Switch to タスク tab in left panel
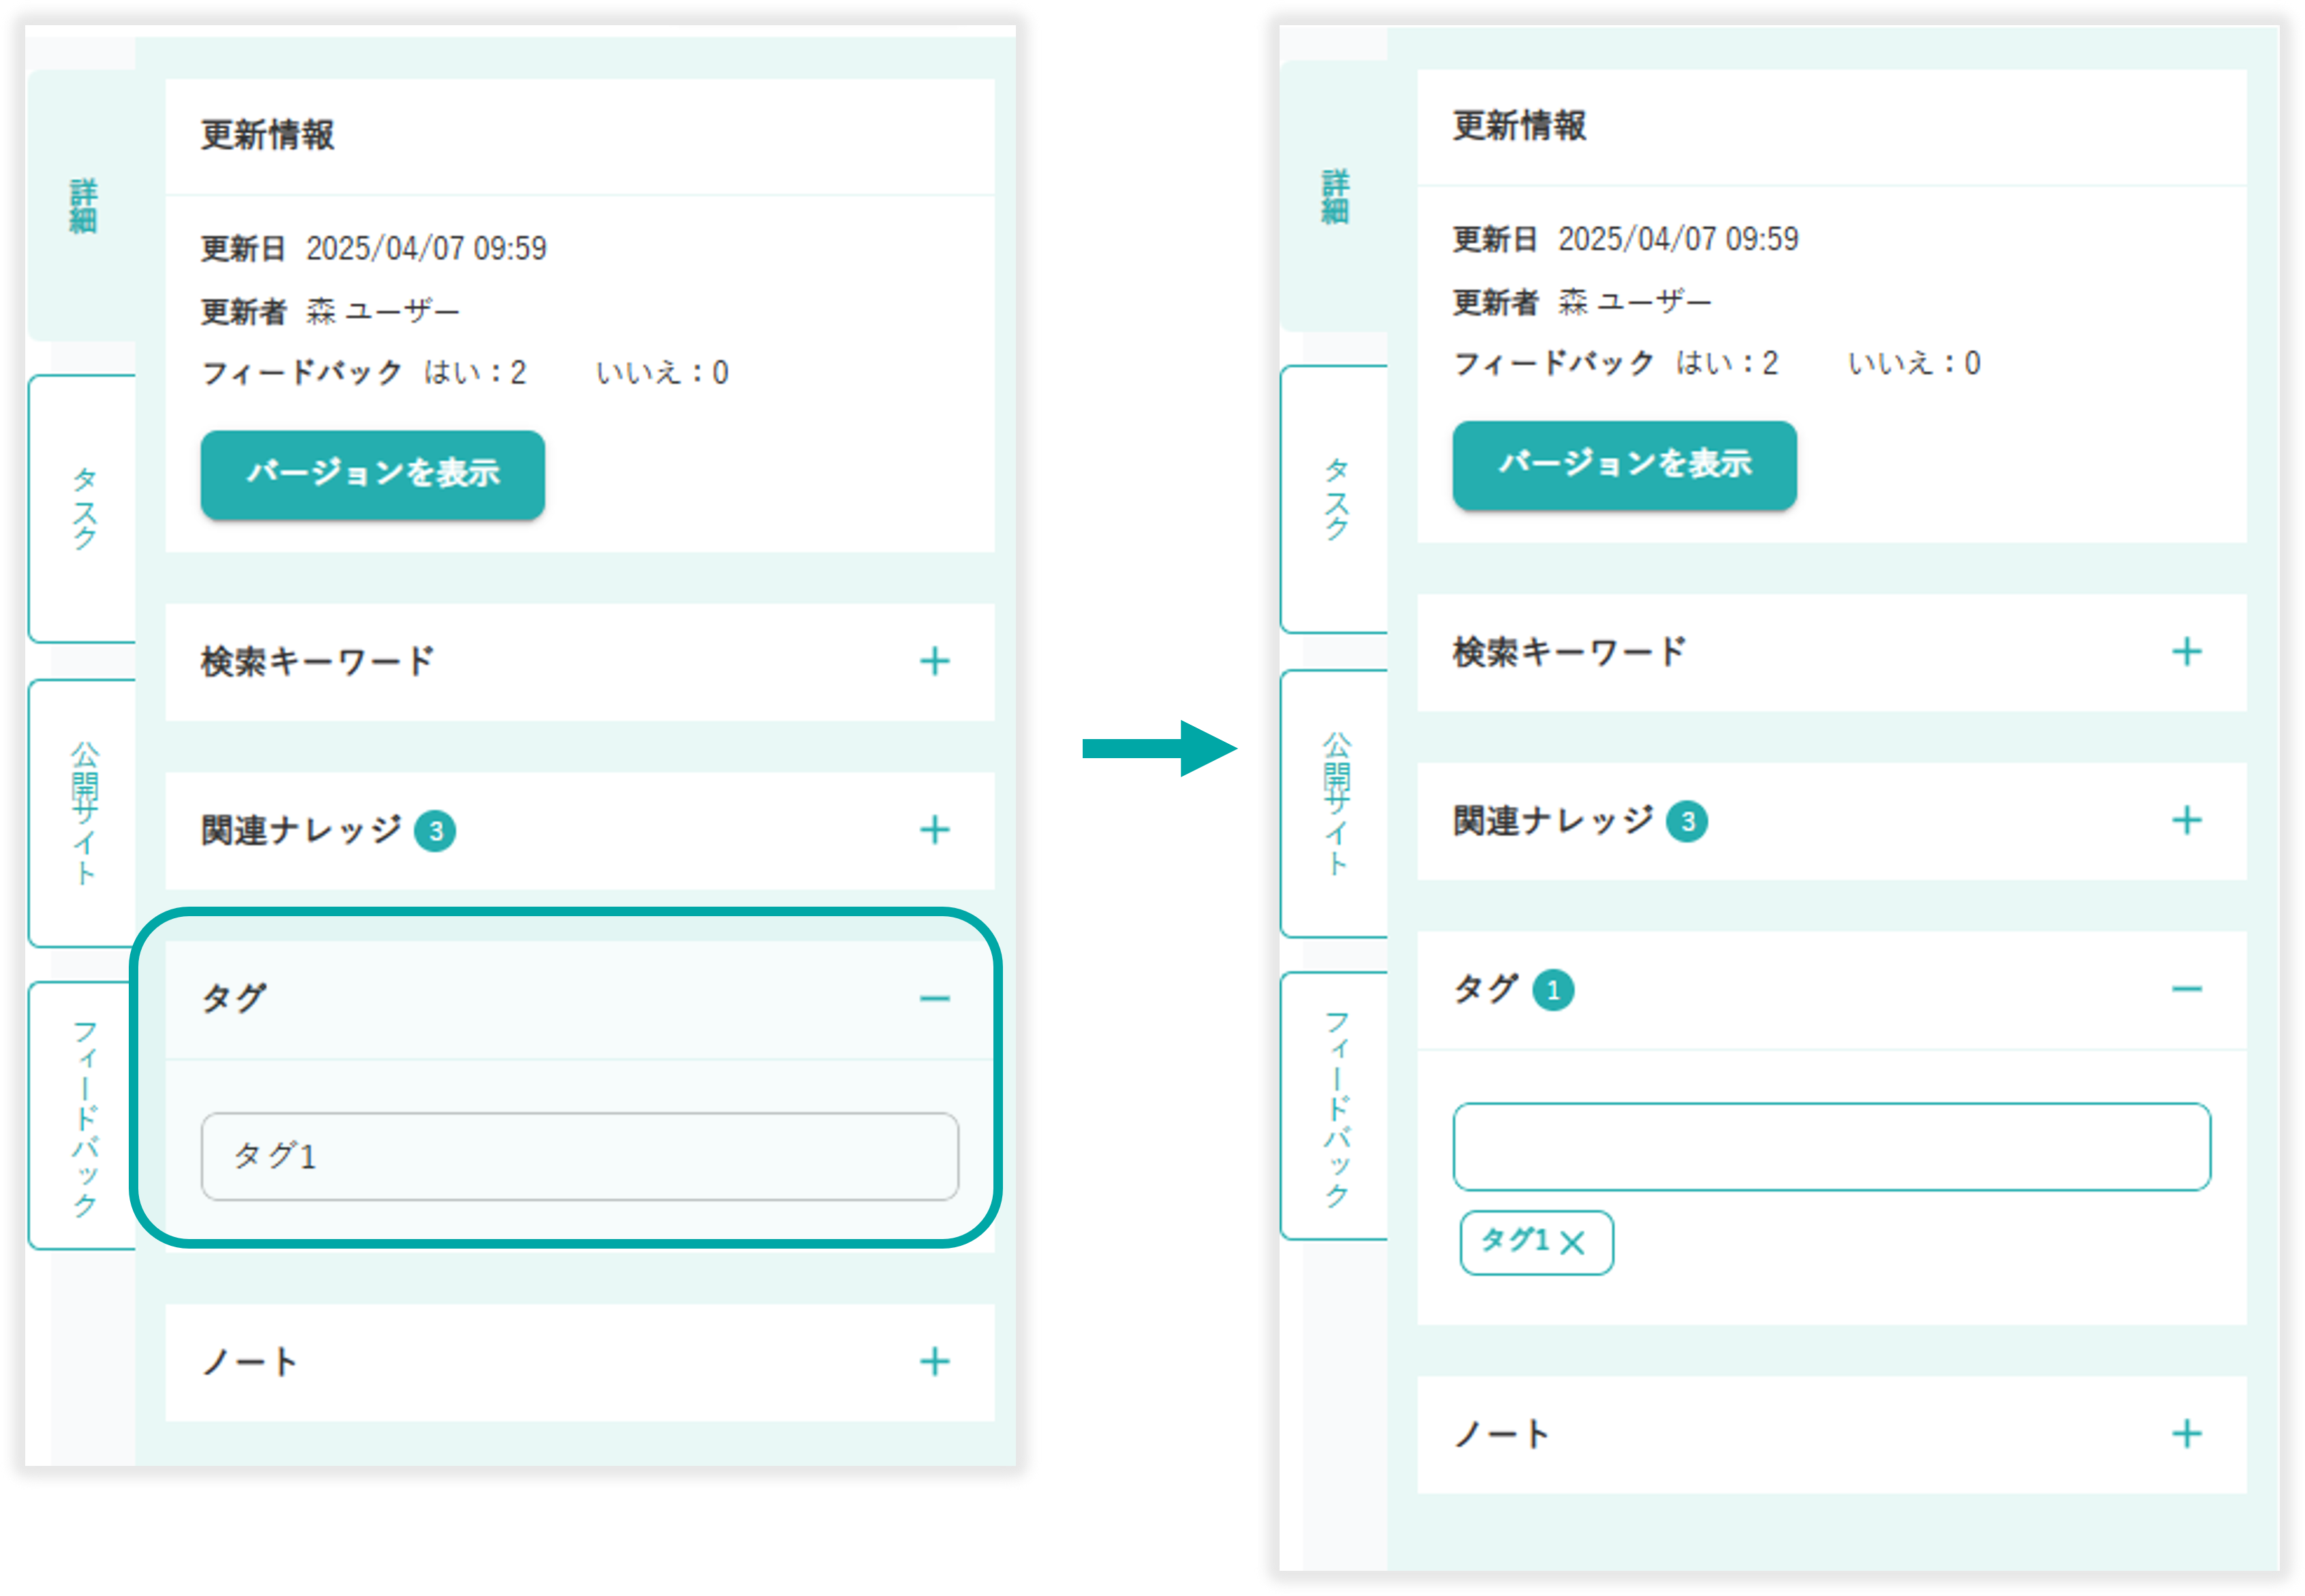Viewport: 2305px width, 1596px height. click(x=83, y=508)
